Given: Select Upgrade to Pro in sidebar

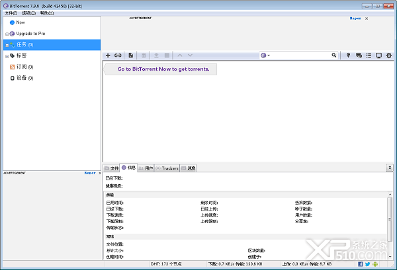Looking at the screenshot, I should pos(52,34).
